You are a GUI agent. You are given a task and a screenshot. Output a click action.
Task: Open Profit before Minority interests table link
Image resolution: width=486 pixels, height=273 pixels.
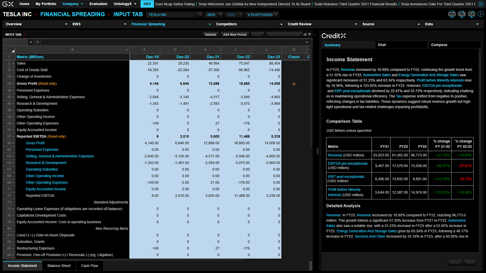pos(344,192)
